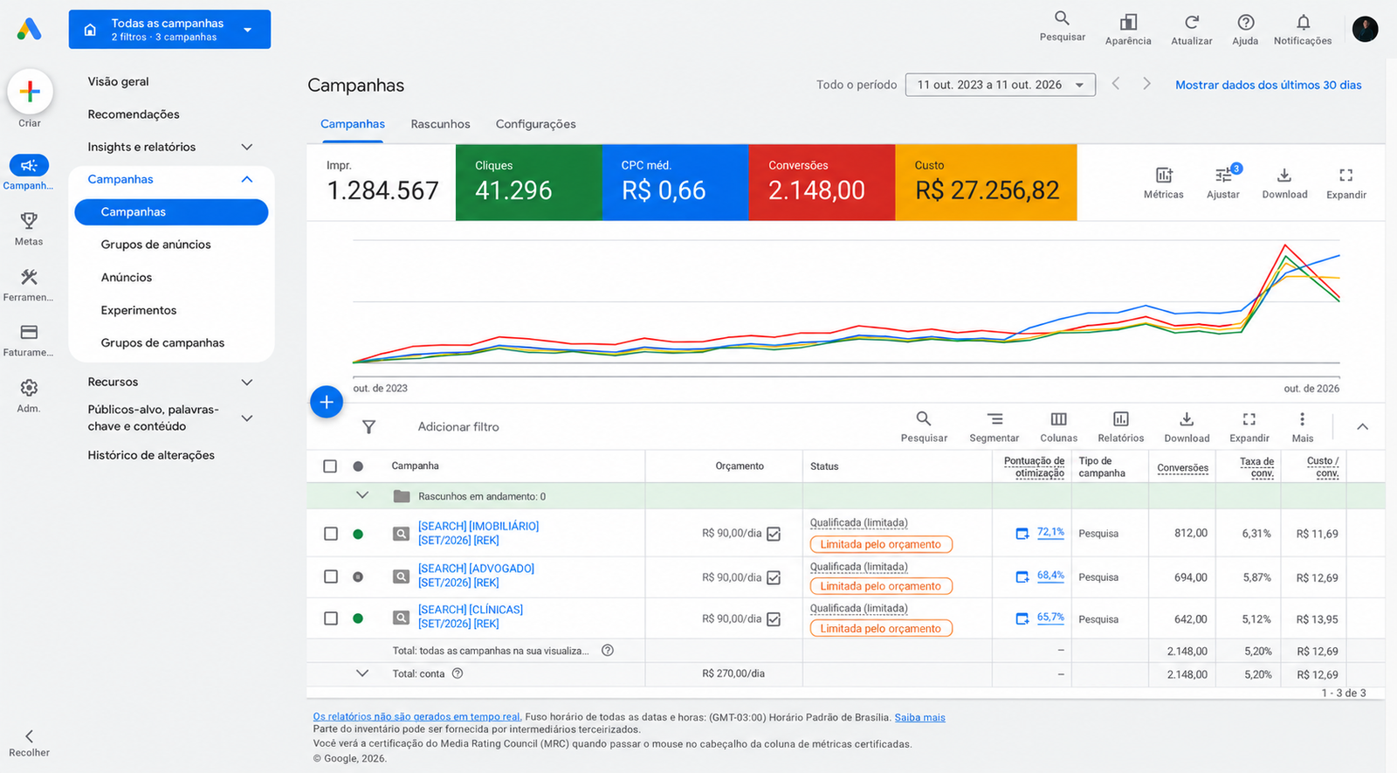
Task: Toggle status dot of IMOBILIÁRIO campaign
Action: (358, 534)
